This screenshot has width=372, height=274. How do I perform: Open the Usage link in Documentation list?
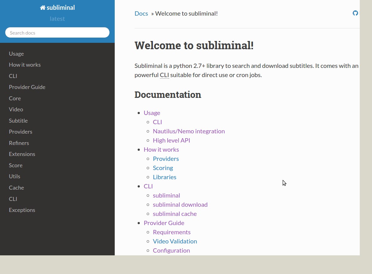pyautogui.click(x=152, y=113)
